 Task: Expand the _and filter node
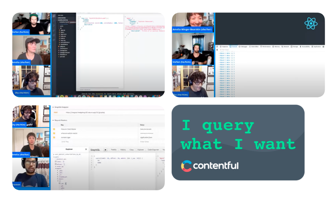tap(58, 171)
